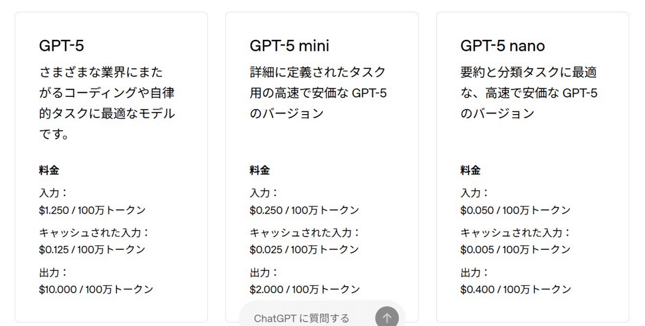This screenshot has width=645, height=326.
Task: Open the GPT-5 model card
Action: click(x=112, y=161)
